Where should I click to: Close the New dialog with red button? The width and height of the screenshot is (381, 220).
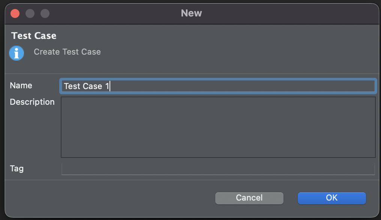click(15, 13)
